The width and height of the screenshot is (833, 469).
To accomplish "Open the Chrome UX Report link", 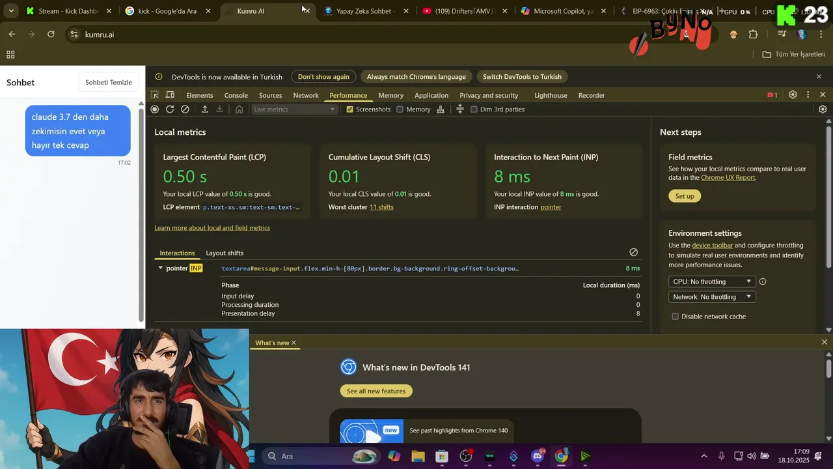I will tap(728, 178).
